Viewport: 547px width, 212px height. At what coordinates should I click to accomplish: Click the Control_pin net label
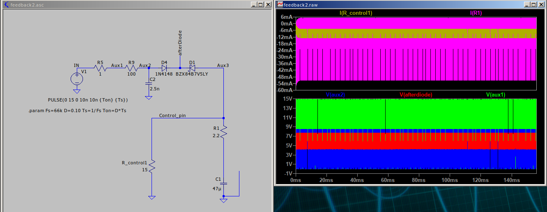[172, 115]
